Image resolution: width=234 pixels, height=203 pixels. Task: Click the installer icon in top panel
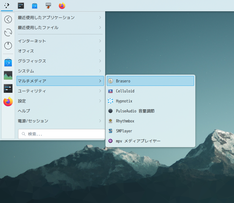coord(48,6)
